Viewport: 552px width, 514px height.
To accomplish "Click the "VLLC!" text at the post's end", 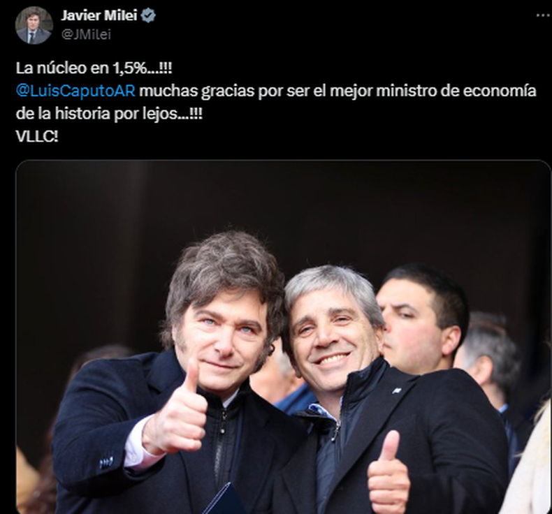I will (37, 136).
